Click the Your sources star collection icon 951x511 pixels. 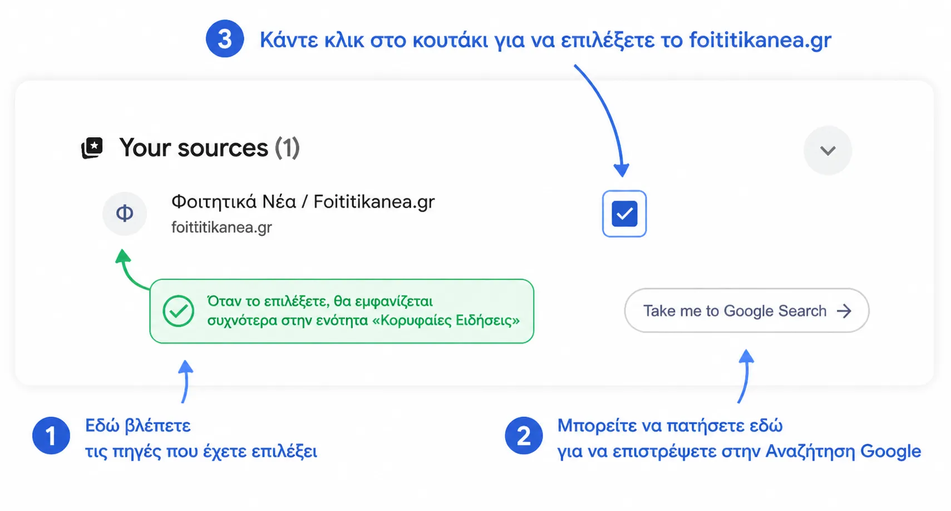pyautogui.click(x=92, y=148)
